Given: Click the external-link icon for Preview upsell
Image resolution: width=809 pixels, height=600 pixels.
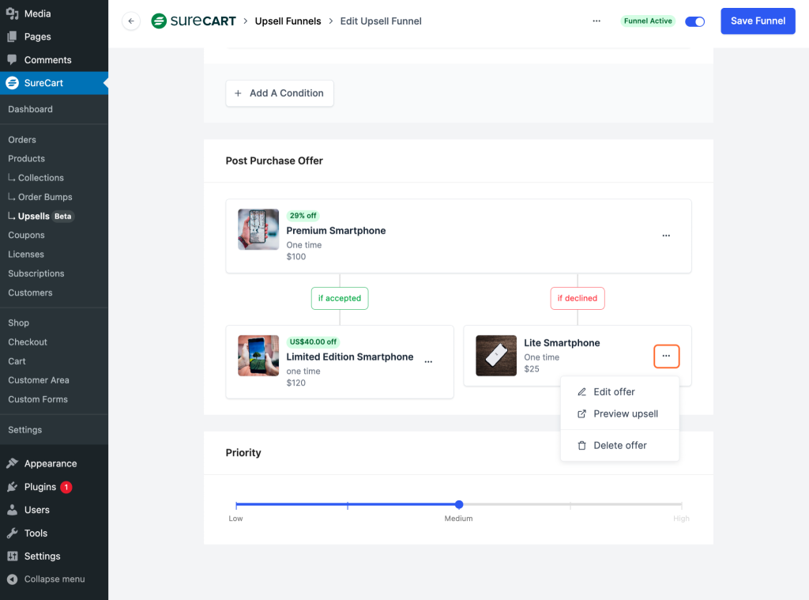Looking at the screenshot, I should 582,414.
